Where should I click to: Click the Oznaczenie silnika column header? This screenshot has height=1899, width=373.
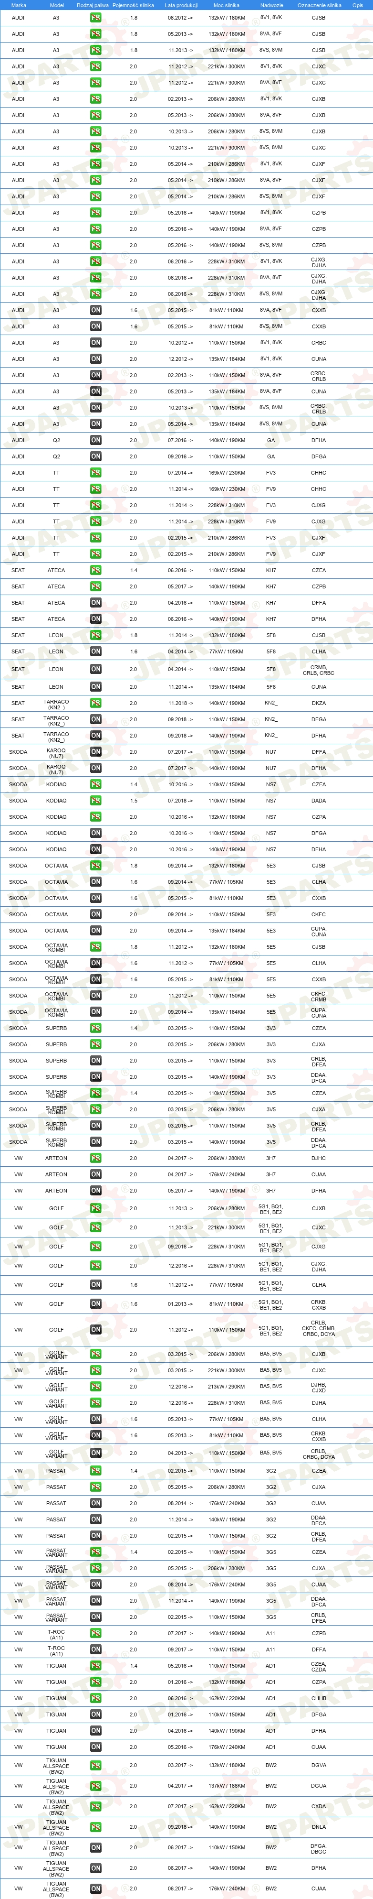pyautogui.click(x=319, y=5)
